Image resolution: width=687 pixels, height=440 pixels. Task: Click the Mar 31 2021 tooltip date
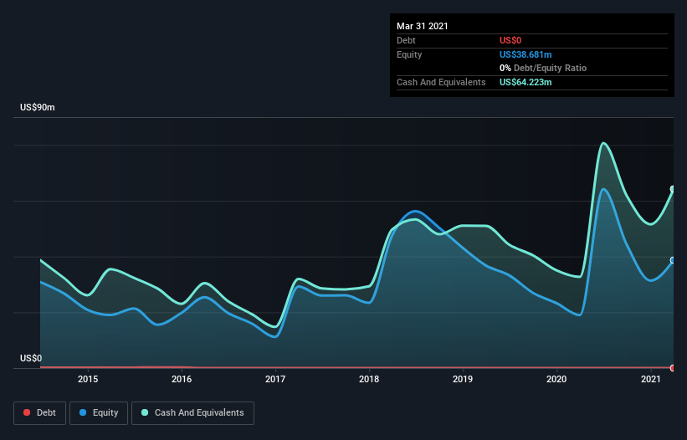tap(423, 26)
